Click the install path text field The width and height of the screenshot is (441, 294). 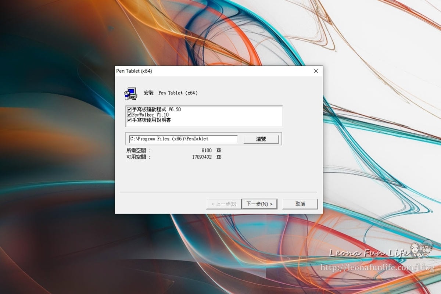coord(183,139)
